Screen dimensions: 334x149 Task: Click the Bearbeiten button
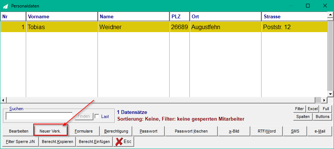coord(19,131)
